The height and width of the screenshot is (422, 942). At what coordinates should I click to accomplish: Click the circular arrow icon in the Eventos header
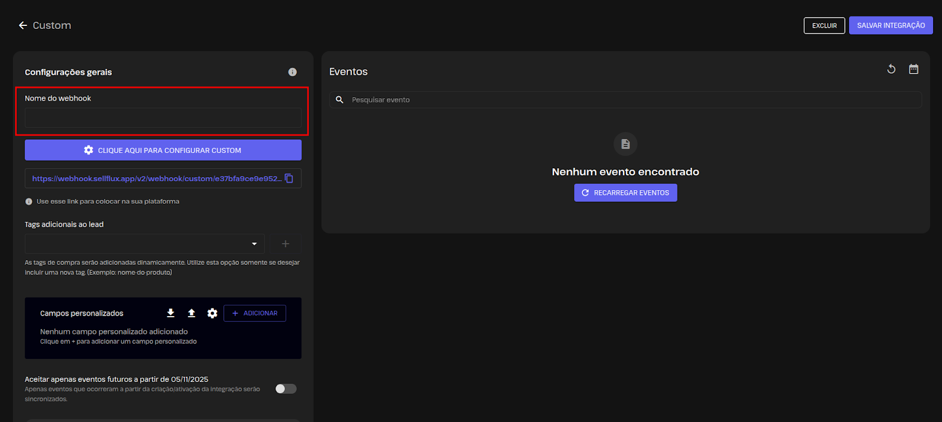pyautogui.click(x=891, y=69)
